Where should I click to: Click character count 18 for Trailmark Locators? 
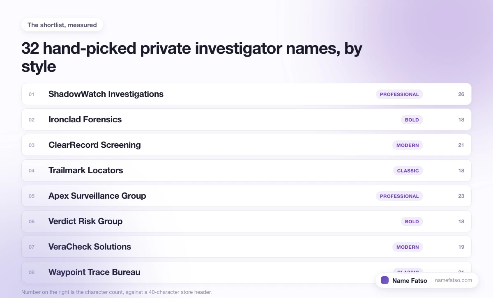(461, 171)
